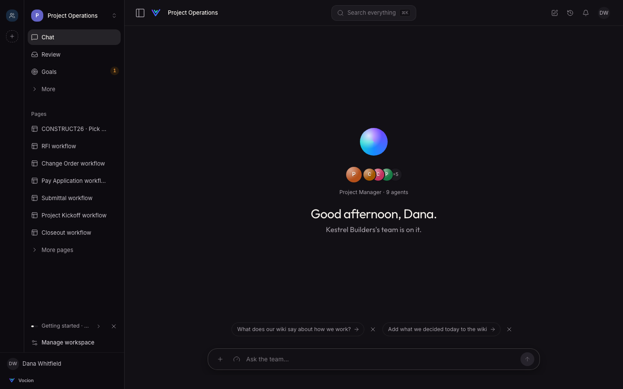Close the Getting started item
The height and width of the screenshot is (389, 623).
[114, 326]
